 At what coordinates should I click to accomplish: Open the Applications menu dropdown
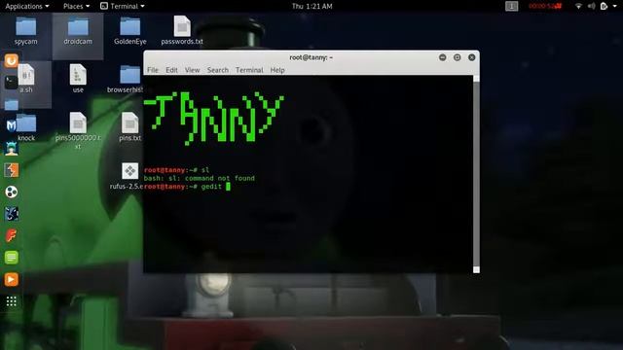[x=27, y=6]
